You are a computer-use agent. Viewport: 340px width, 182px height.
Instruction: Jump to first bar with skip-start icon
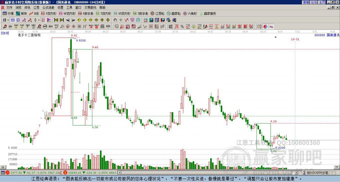click(x=56, y=20)
